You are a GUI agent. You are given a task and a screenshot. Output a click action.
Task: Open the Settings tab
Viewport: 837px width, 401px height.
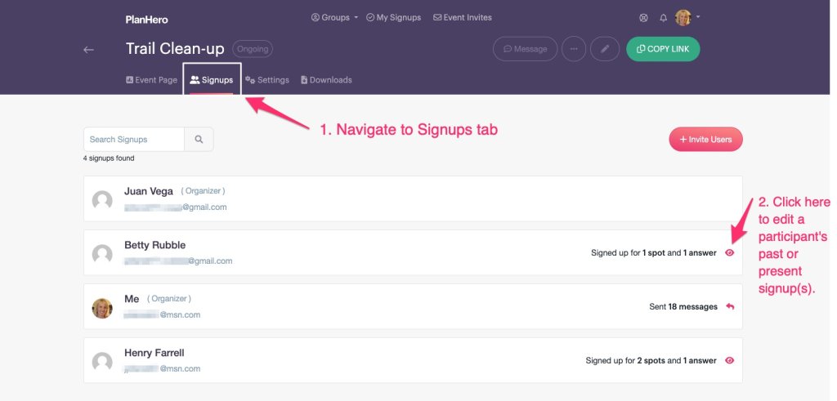pos(267,80)
